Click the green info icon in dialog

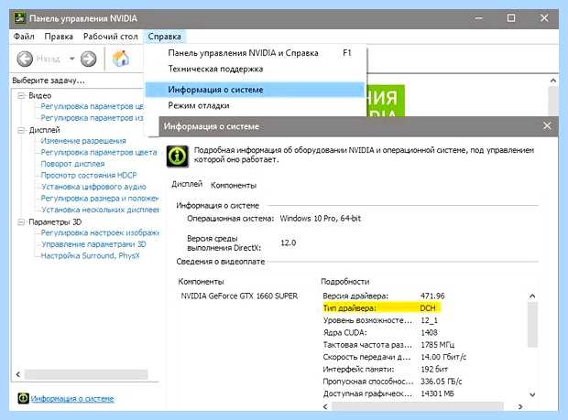click(x=178, y=156)
